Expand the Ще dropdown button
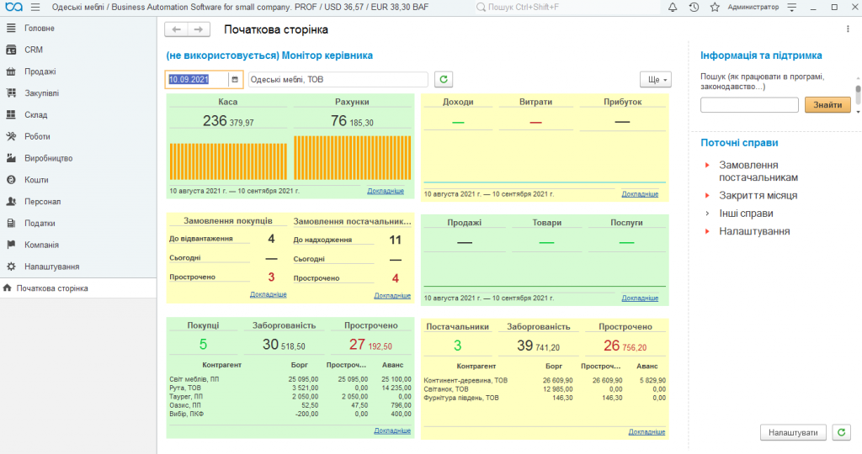 (x=655, y=80)
